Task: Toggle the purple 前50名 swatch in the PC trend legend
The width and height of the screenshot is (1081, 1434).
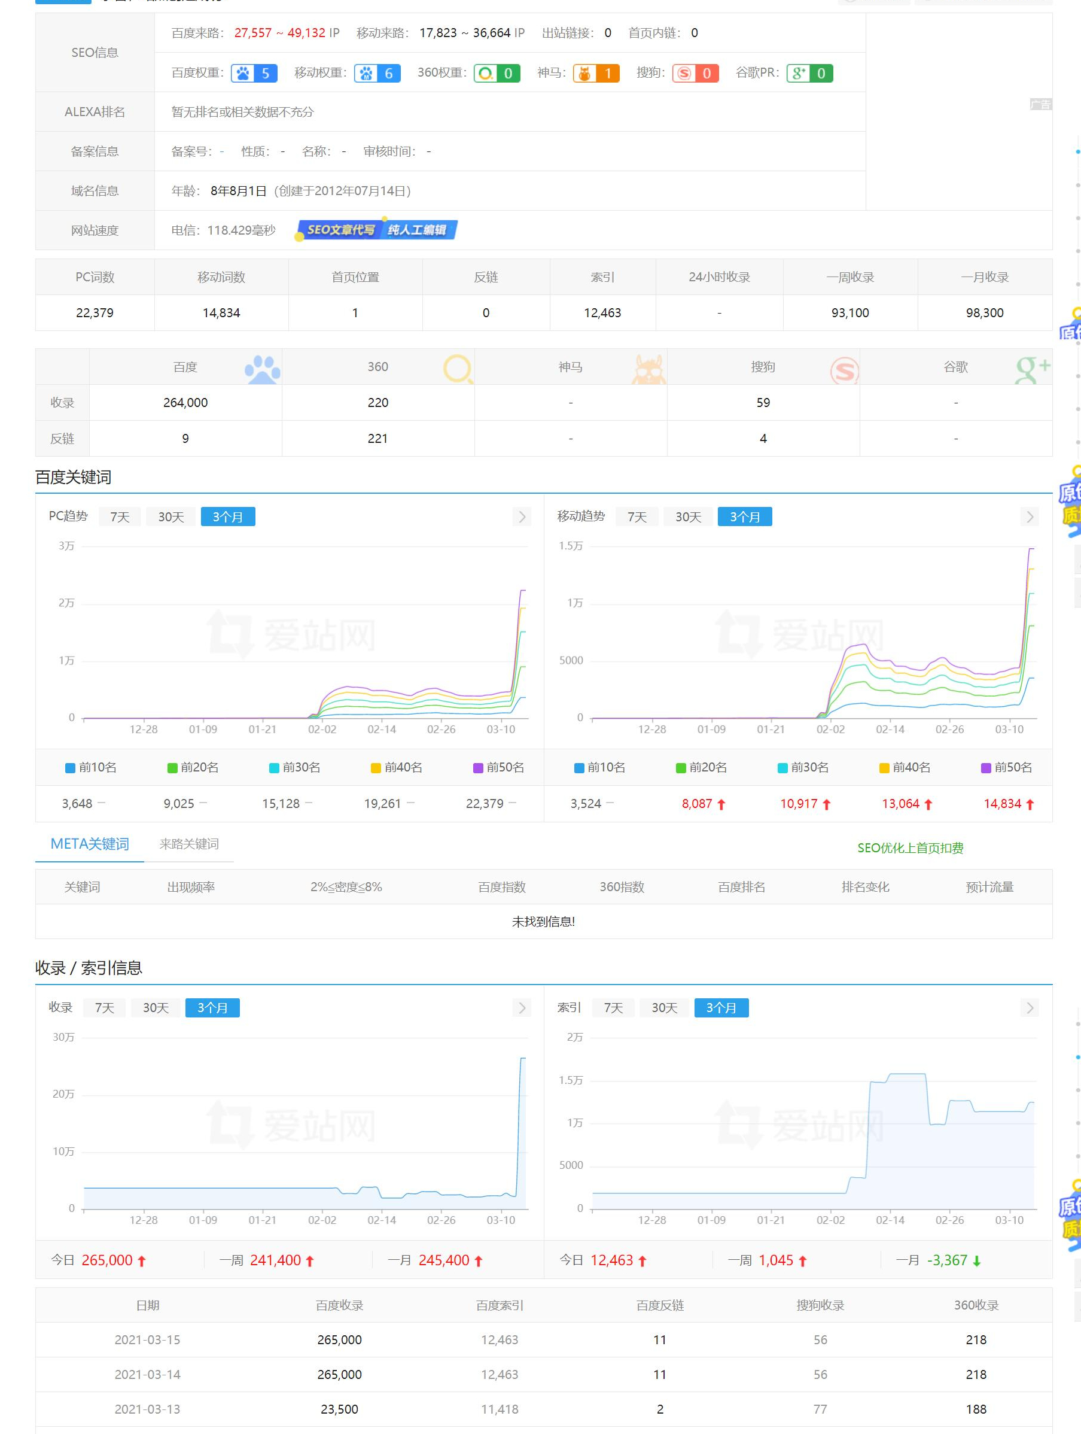Action: [479, 768]
